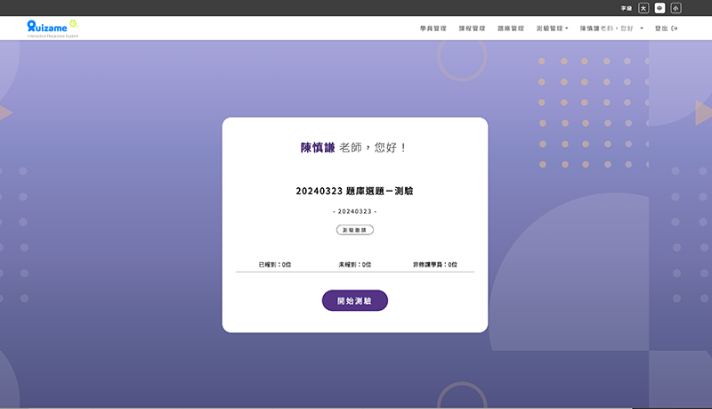Click the 已報到 count label

[x=274, y=265]
